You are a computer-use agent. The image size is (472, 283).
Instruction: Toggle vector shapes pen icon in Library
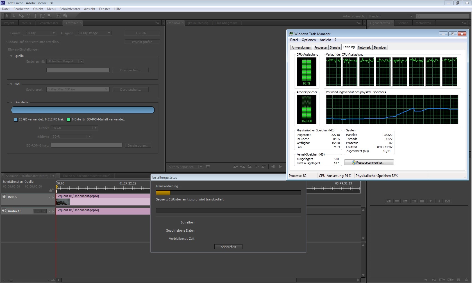point(439,201)
